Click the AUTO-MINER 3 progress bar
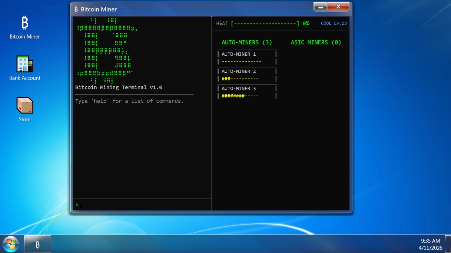 point(240,96)
